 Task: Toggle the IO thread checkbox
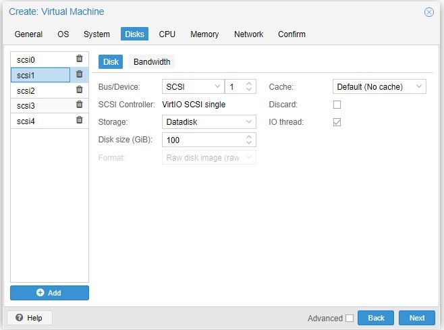tap(337, 122)
